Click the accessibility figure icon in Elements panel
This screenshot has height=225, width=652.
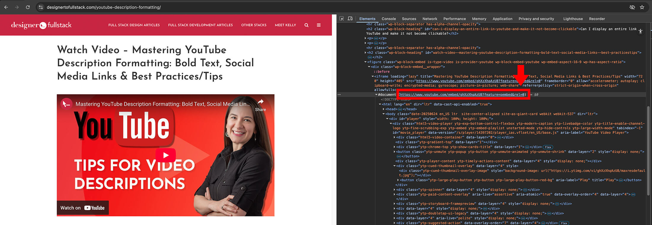640,31
